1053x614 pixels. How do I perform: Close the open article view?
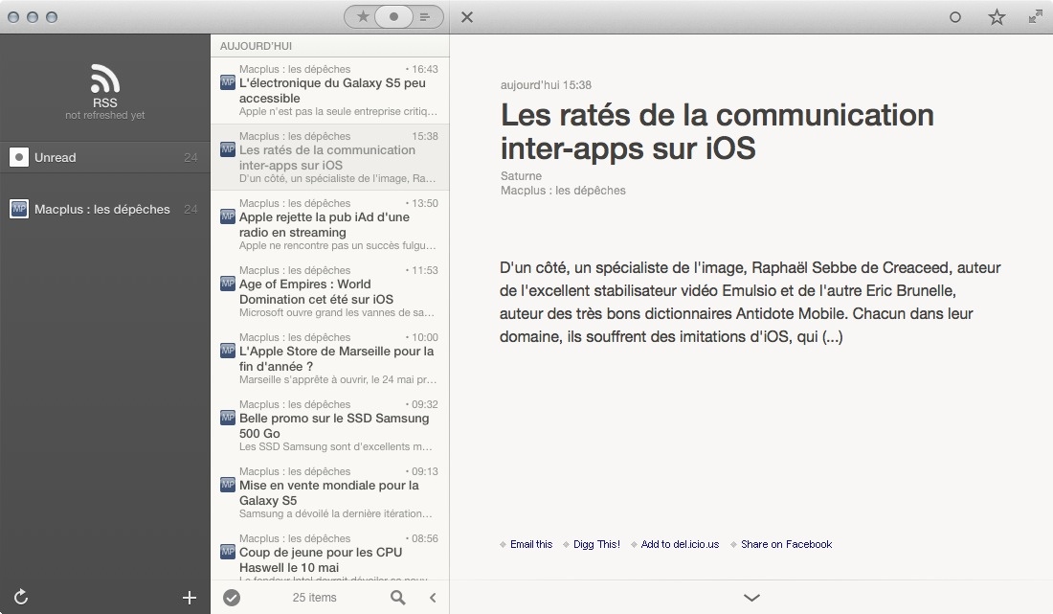click(467, 17)
